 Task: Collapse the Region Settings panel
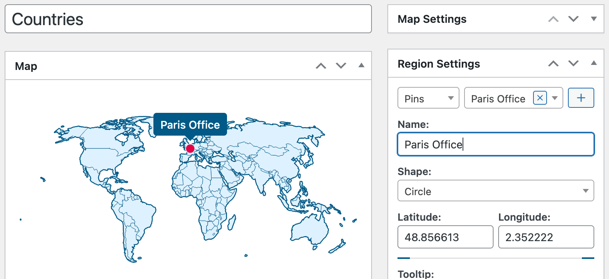click(x=594, y=63)
